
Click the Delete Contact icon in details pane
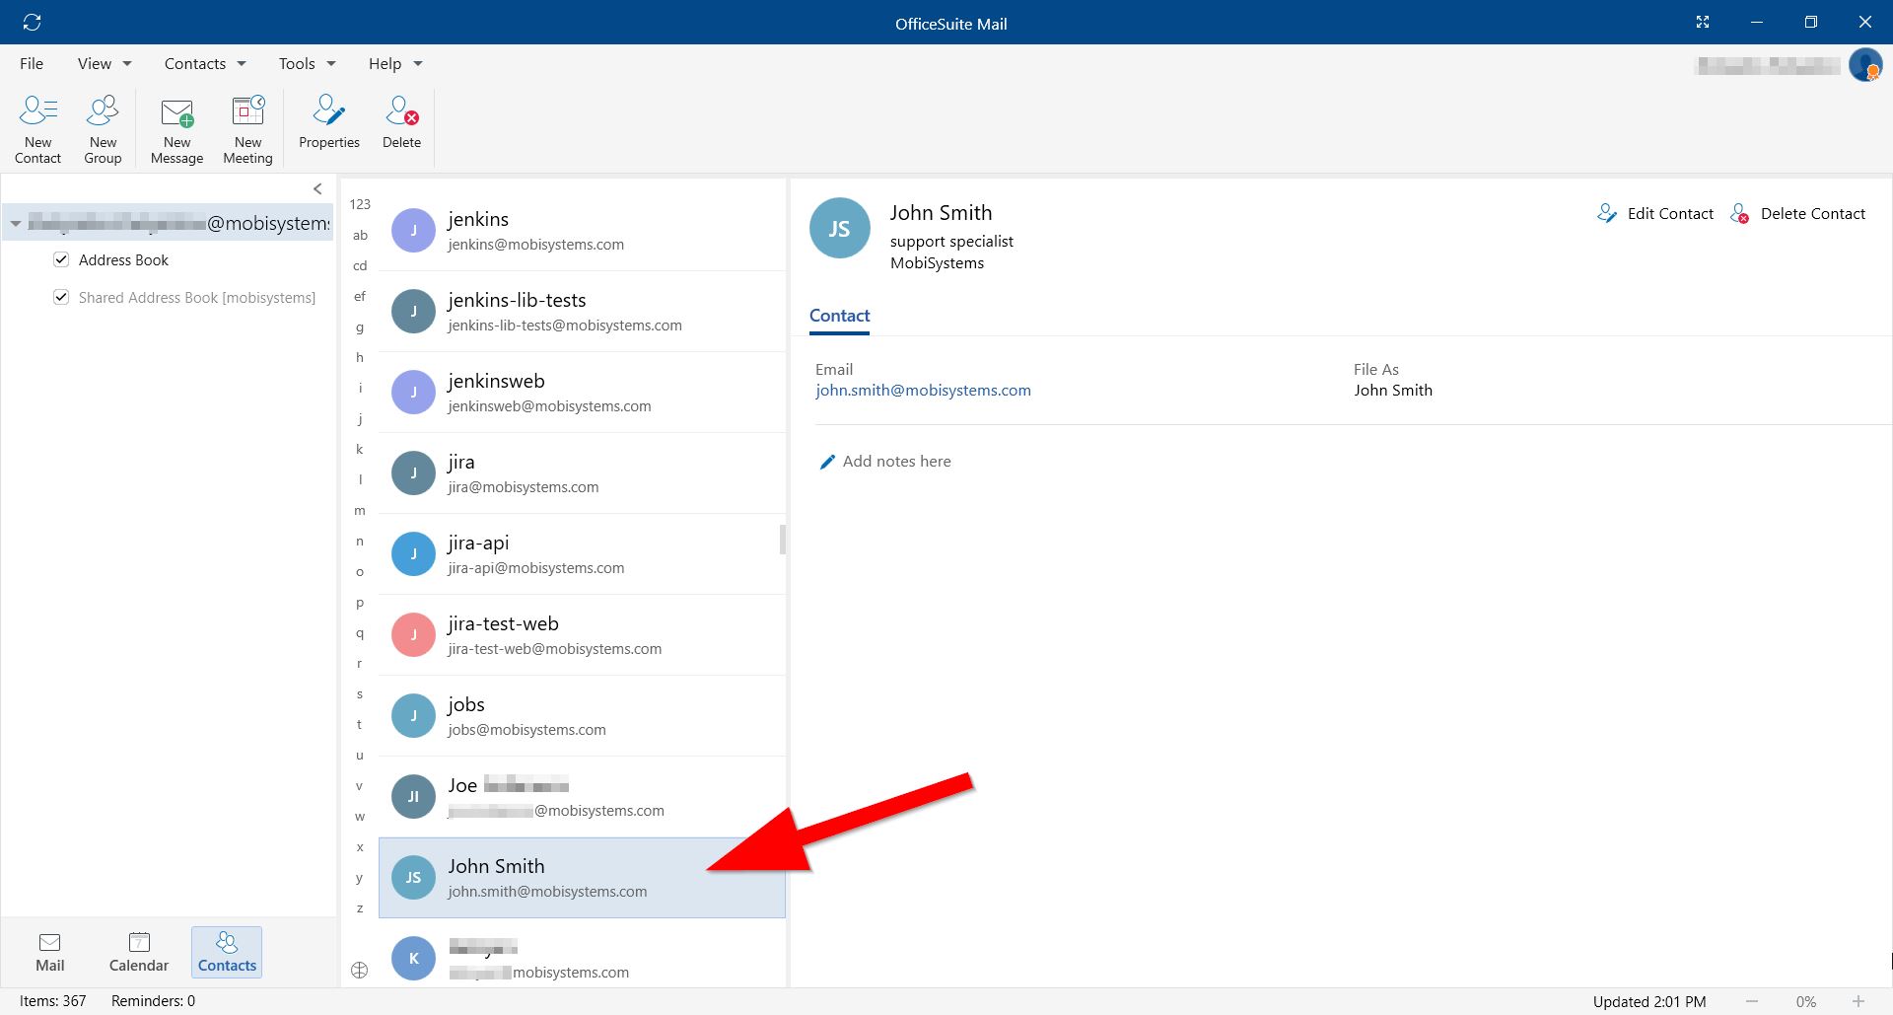pos(1740,213)
